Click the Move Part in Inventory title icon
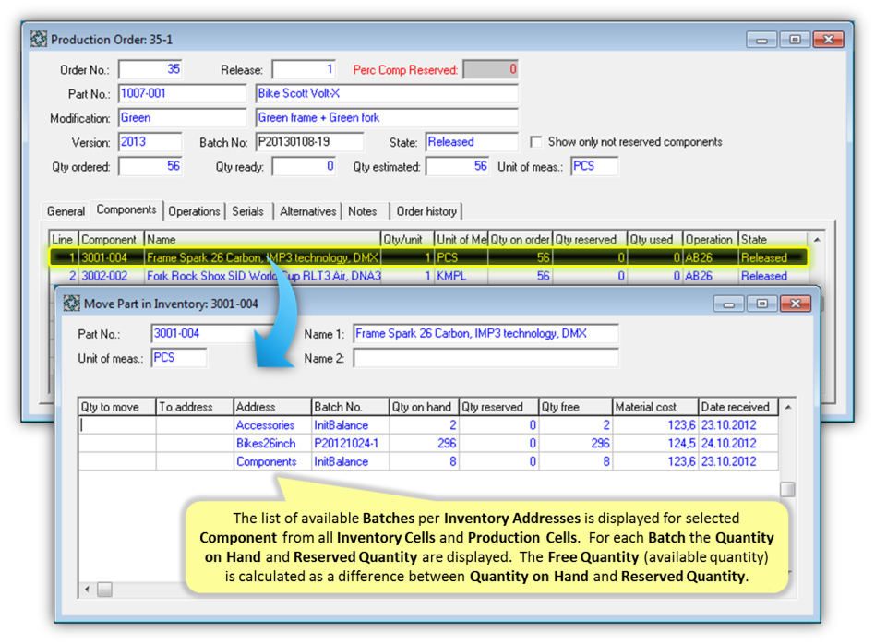The width and height of the screenshot is (875, 644). pyautogui.click(x=71, y=304)
